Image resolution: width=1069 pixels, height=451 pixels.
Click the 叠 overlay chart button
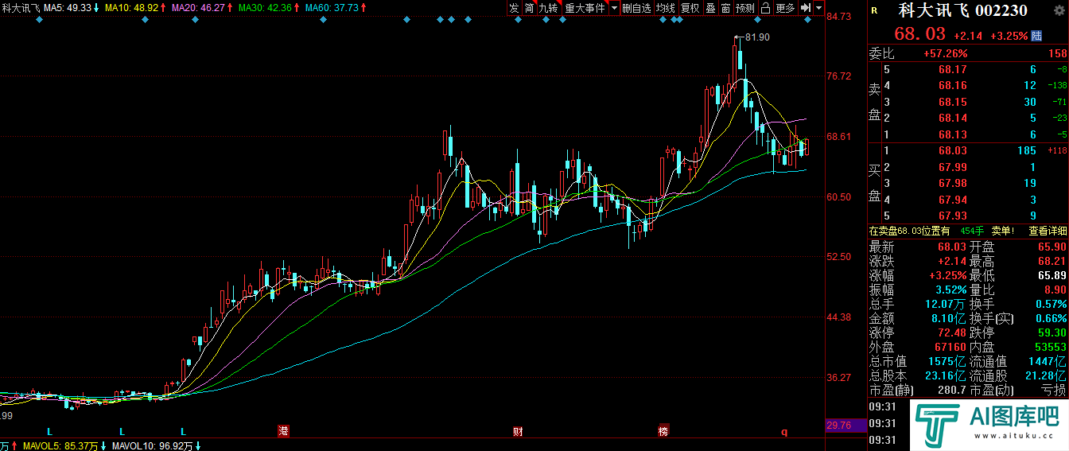[x=711, y=8]
